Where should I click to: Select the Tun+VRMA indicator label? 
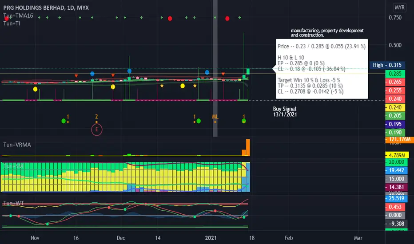(17, 145)
